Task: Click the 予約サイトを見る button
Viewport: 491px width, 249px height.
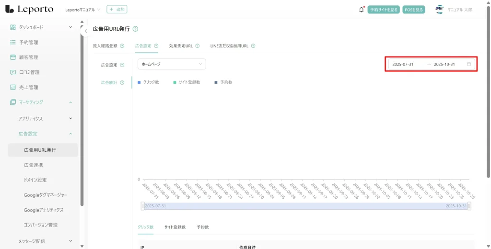Action: (x=383, y=10)
